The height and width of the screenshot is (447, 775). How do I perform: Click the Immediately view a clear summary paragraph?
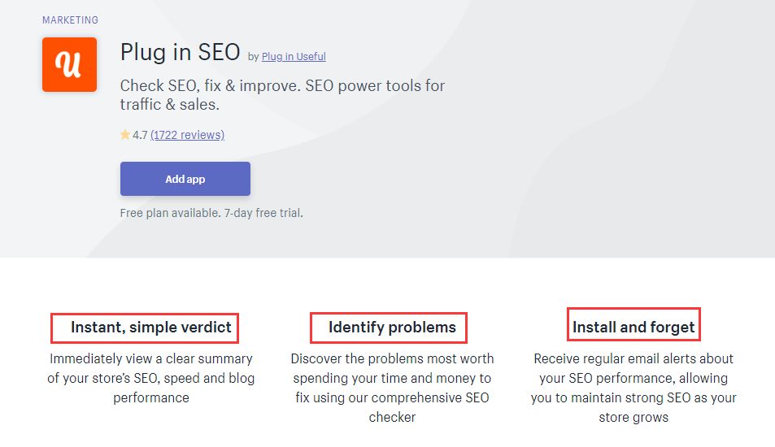(x=150, y=378)
